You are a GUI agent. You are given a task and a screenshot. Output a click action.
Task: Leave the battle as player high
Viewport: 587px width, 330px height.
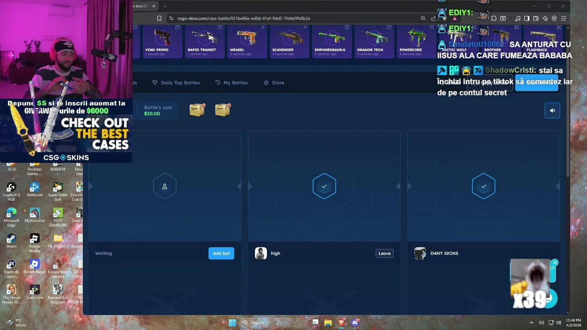pyautogui.click(x=384, y=253)
